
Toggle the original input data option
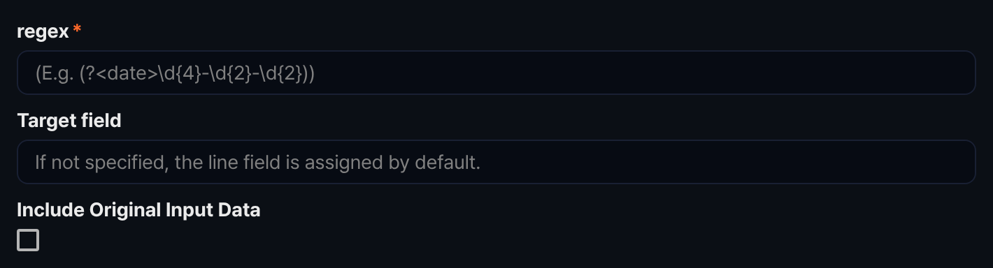28,240
